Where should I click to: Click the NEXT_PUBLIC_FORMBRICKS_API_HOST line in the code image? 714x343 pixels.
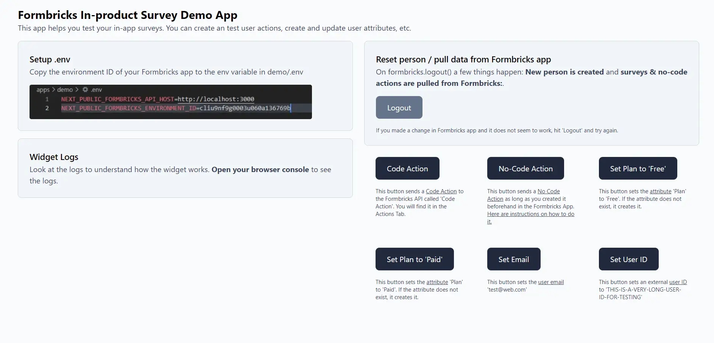pos(157,99)
